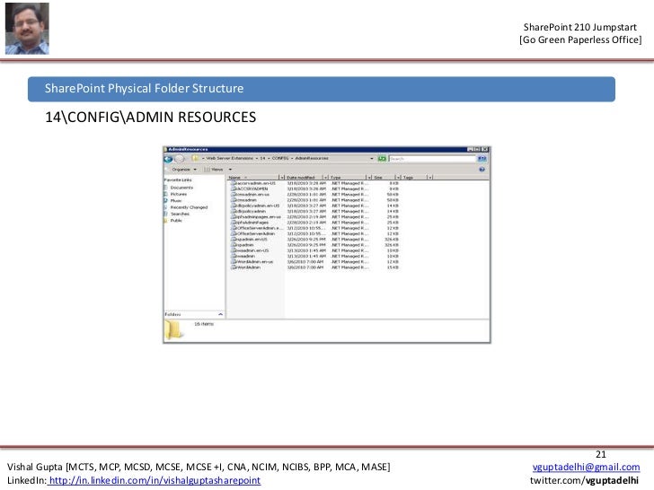Open Pictures in Favorite Links
Viewport: 654px width, 490px height.
point(179,194)
